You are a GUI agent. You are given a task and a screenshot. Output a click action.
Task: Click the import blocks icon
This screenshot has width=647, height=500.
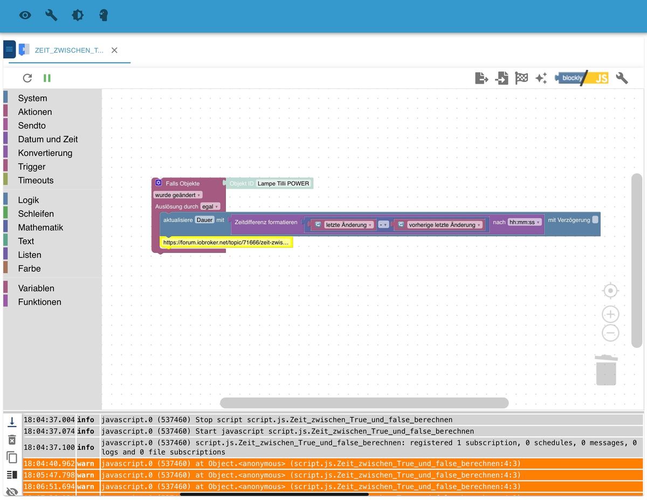(x=502, y=78)
